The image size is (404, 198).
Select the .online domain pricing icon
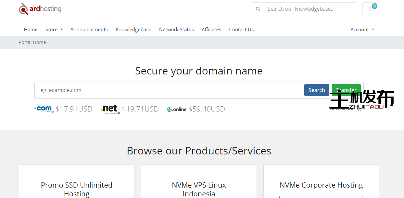[176, 109]
